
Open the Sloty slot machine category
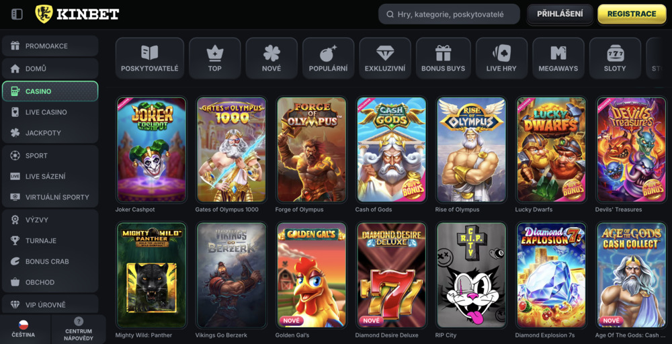(x=615, y=58)
